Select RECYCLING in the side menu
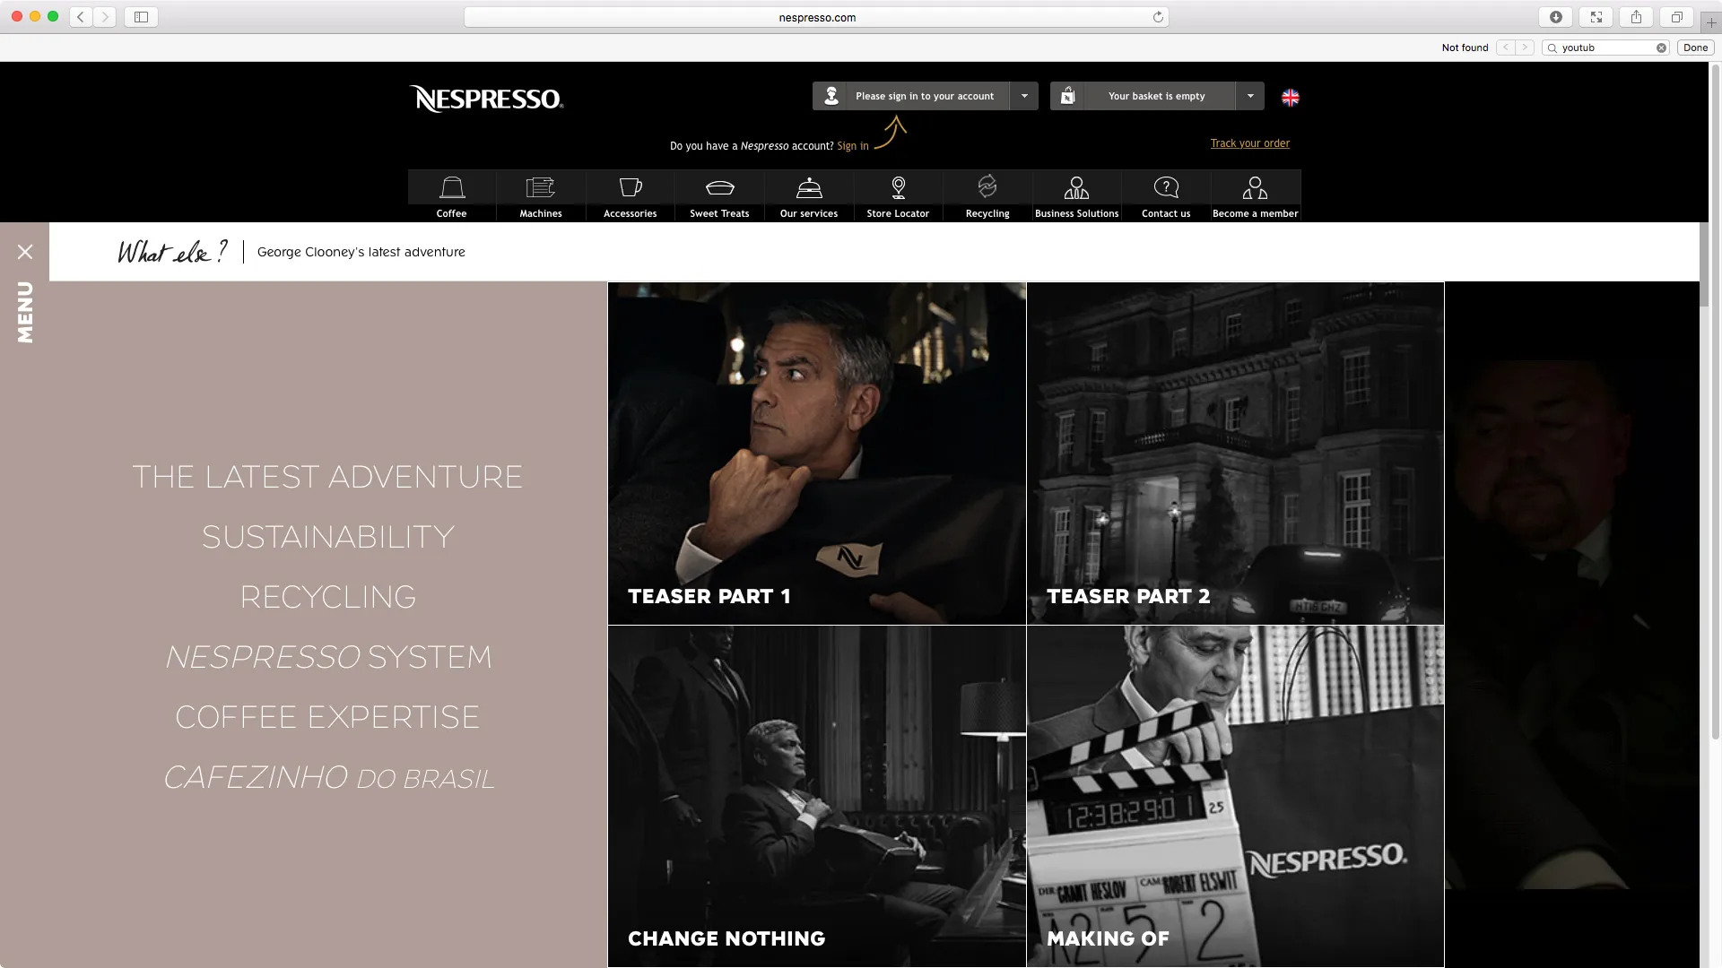This screenshot has width=1722, height=968. click(x=327, y=597)
